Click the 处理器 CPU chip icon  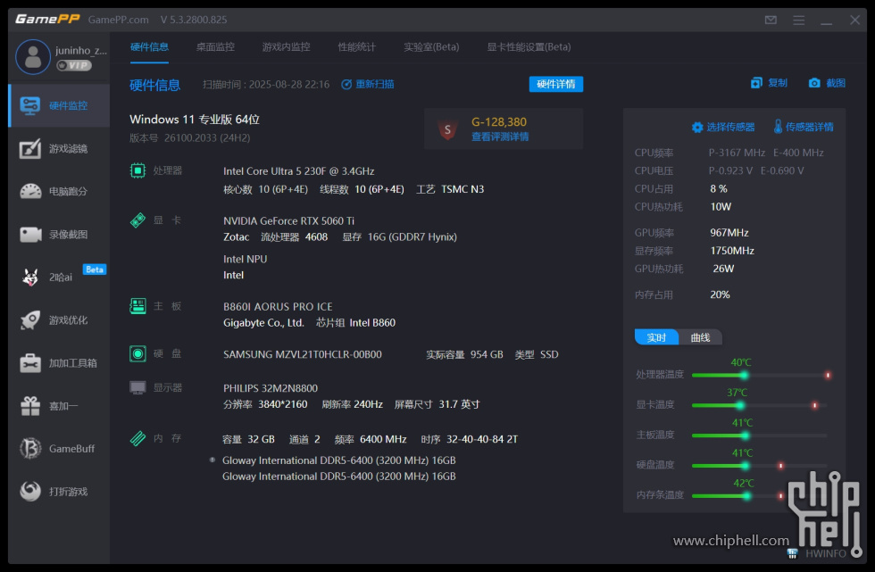(x=137, y=170)
